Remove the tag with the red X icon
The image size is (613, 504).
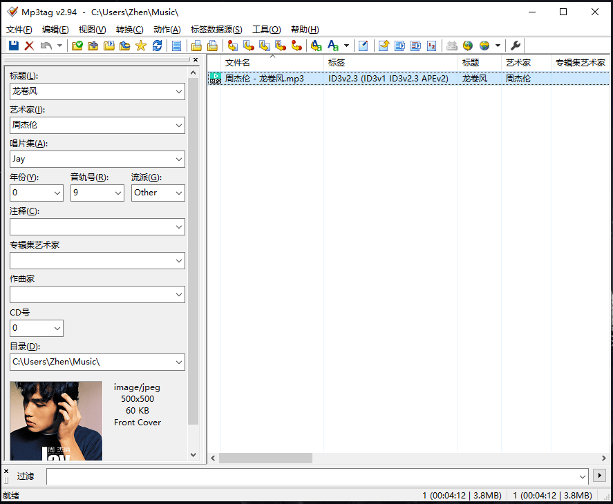click(28, 46)
